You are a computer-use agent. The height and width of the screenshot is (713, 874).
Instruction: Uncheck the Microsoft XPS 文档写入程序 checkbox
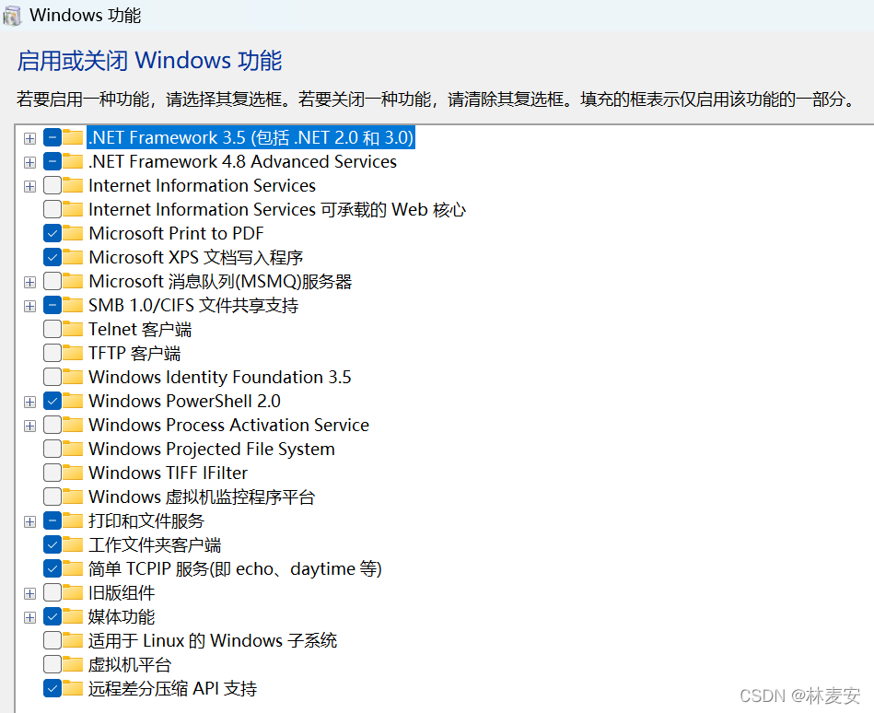click(52, 258)
